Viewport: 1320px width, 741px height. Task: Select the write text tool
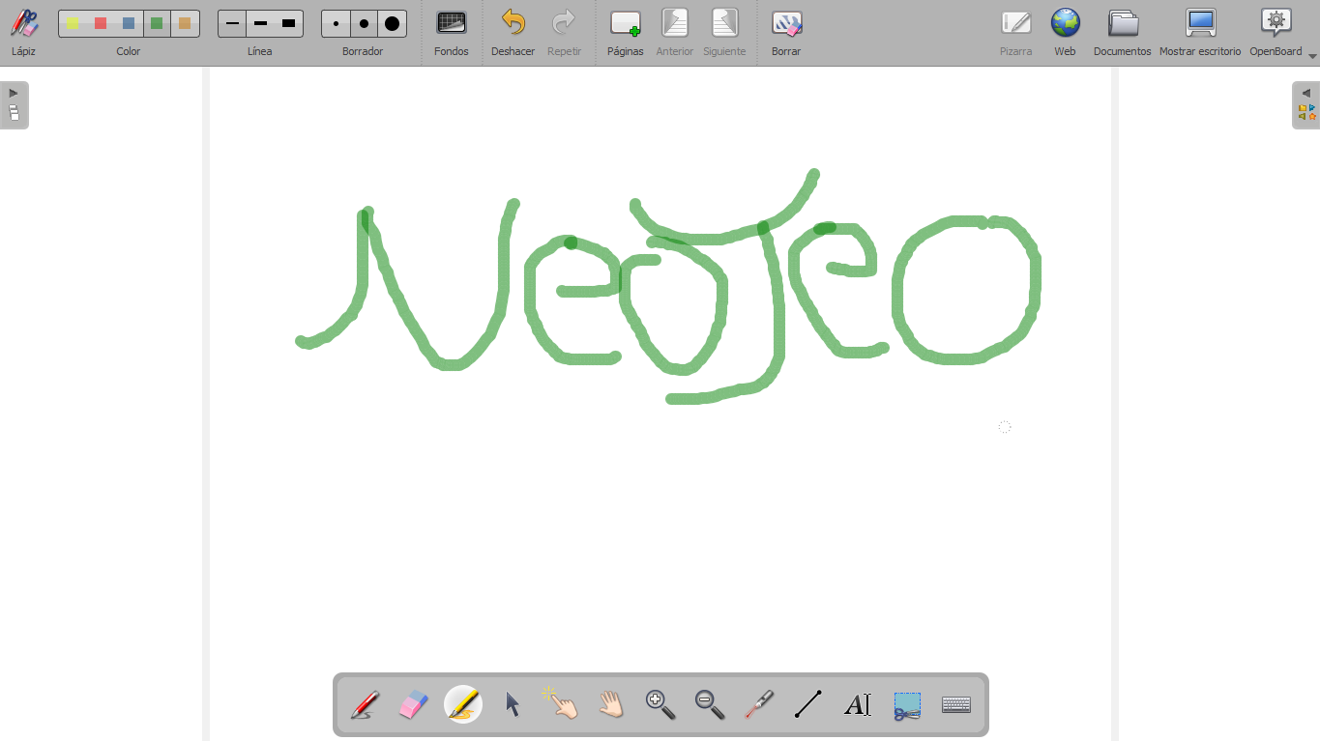point(858,704)
